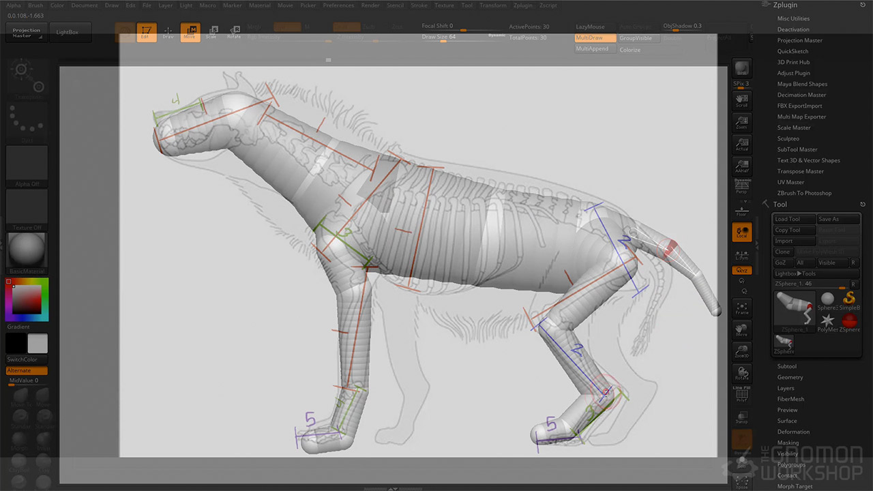Click the Scale transform icon
This screenshot has width=873, height=491.
click(212, 32)
